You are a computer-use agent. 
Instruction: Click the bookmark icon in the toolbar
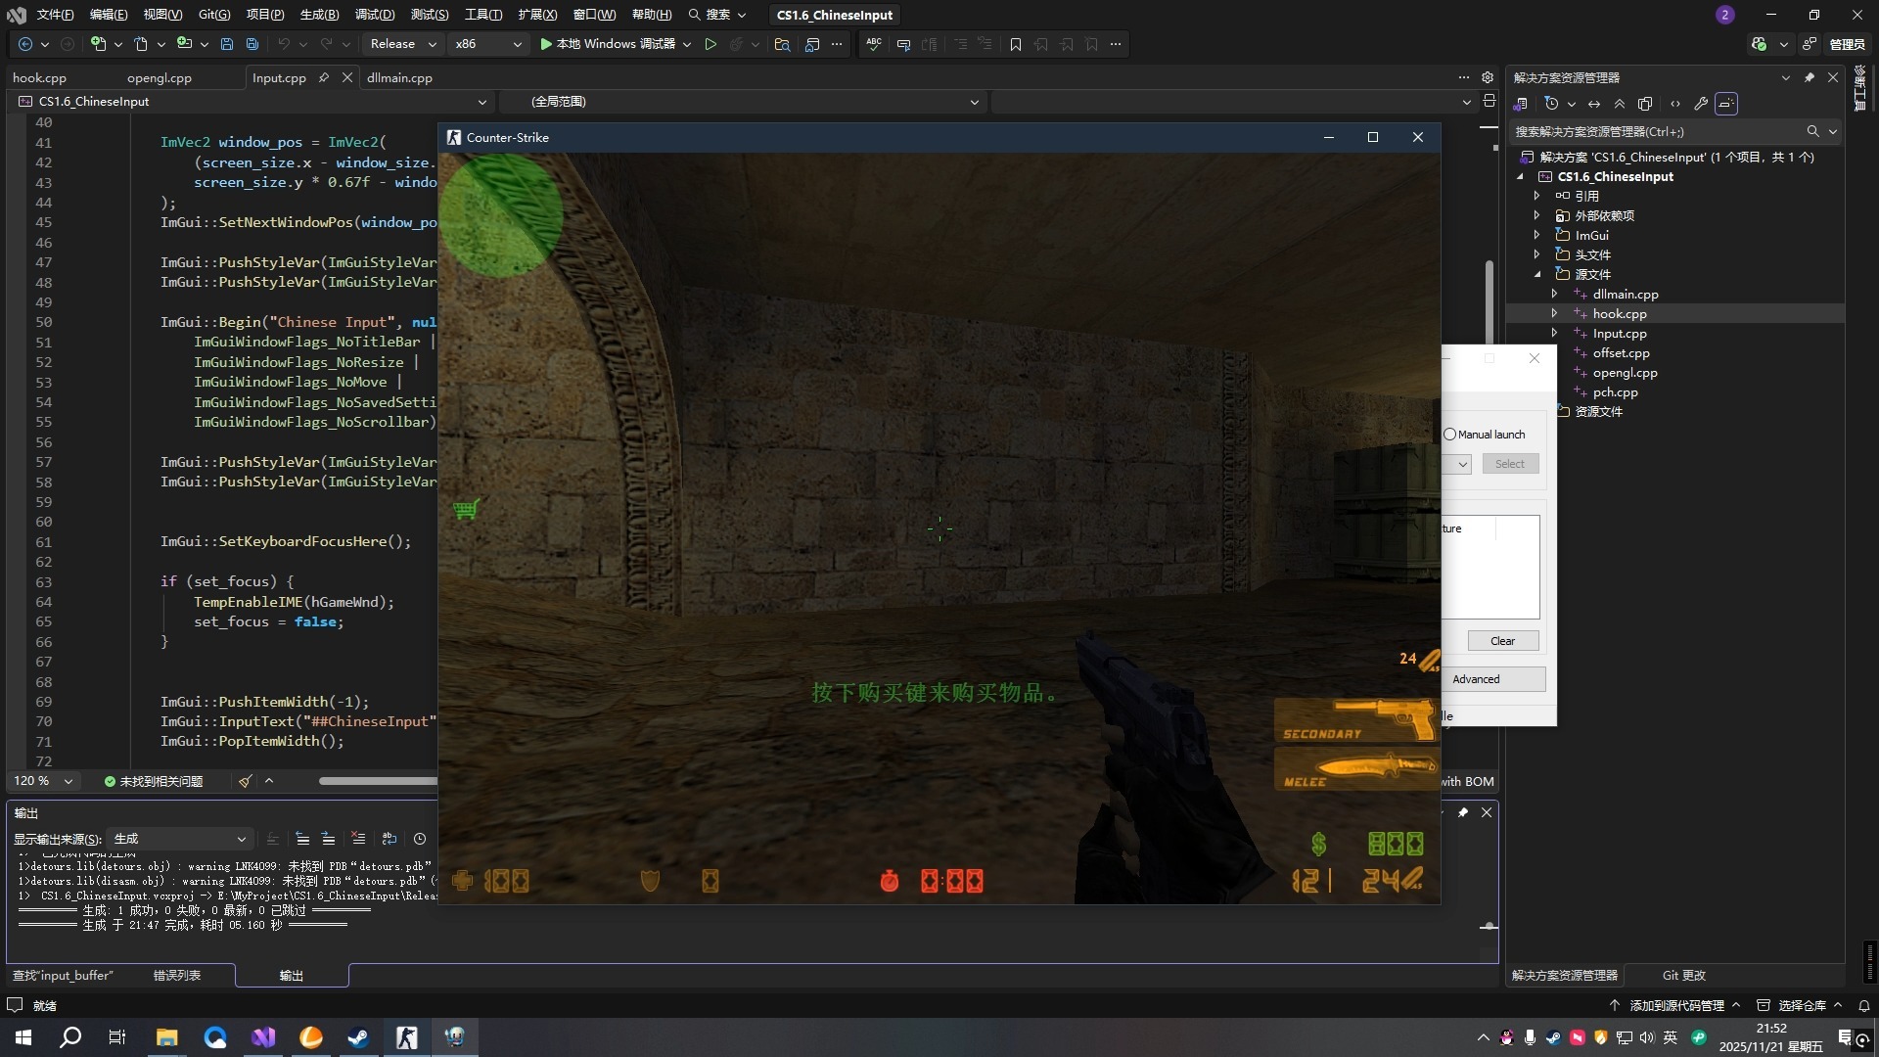tap(1016, 44)
